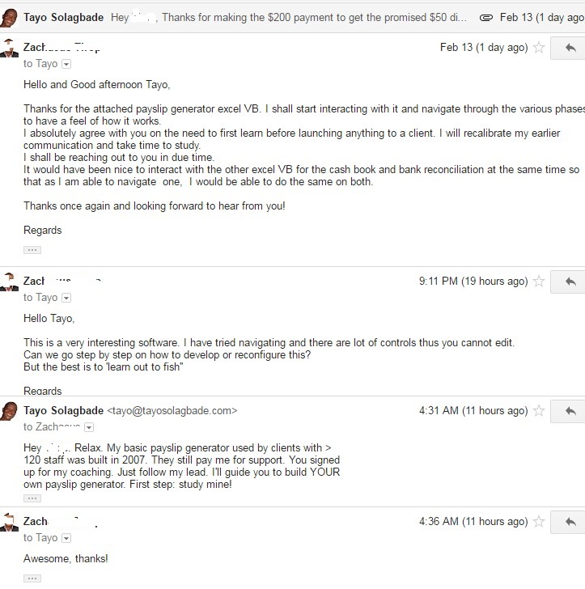Click sender name Tayo Solagbade in 4:31 AM message
This screenshot has height=589, width=585.
(63, 410)
